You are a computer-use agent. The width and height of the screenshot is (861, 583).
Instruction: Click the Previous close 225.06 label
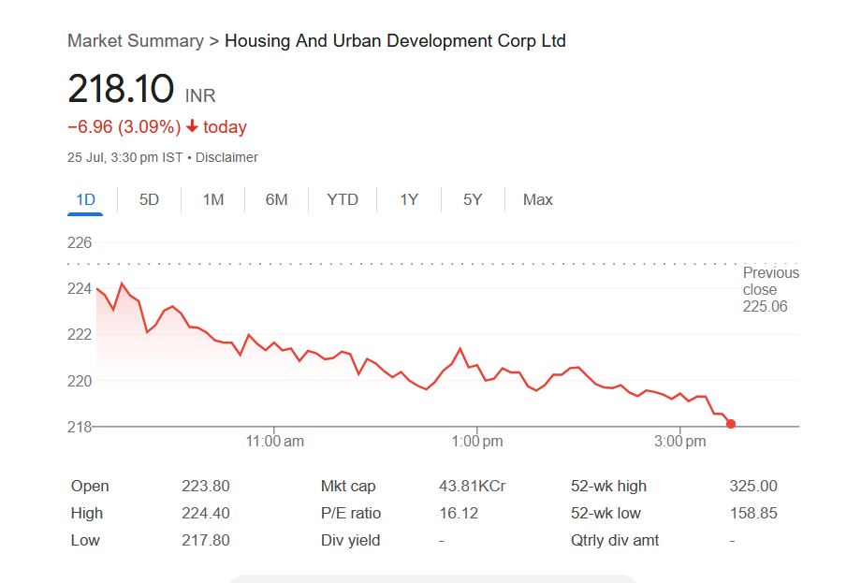point(770,289)
